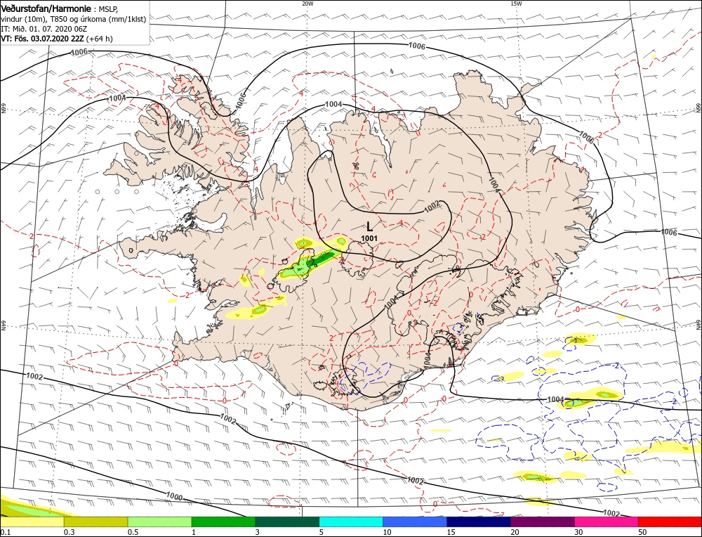This screenshot has height=537, width=702.
Task: Click the '0.5' legend scale value
Action: 133,532
